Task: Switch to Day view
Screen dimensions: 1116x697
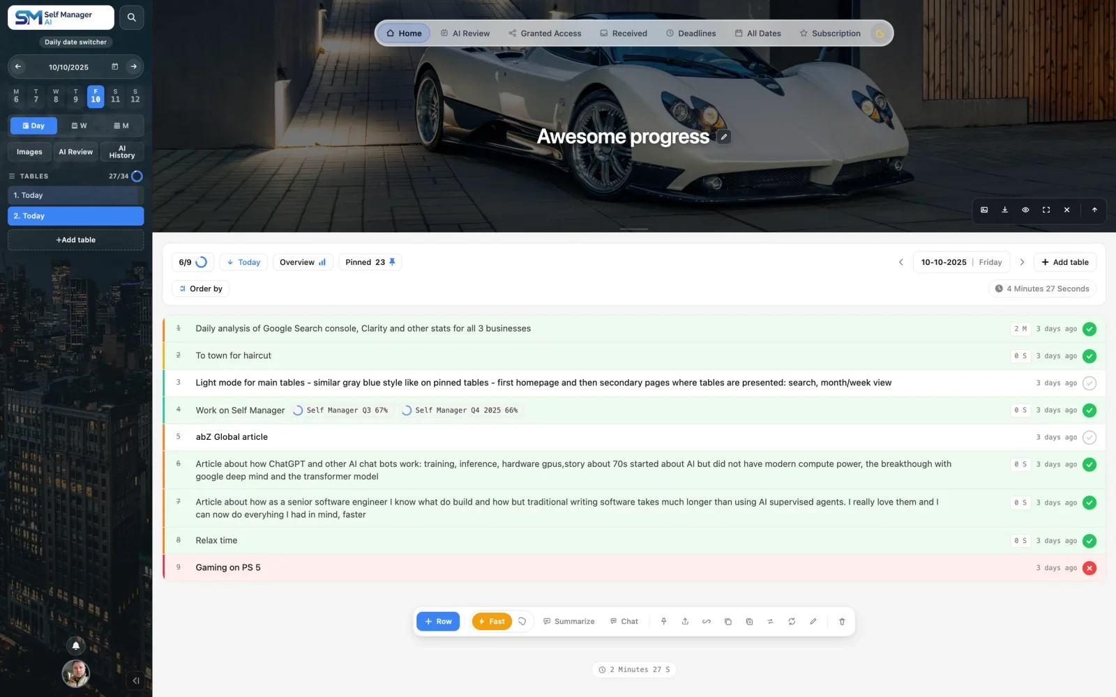Action: tap(33, 126)
